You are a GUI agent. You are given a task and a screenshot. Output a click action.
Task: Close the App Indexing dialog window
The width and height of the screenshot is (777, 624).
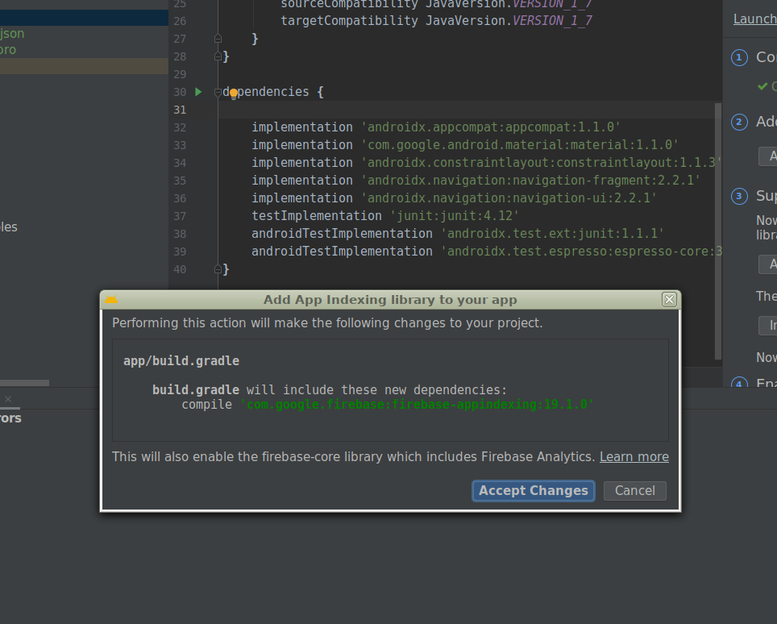tap(668, 300)
